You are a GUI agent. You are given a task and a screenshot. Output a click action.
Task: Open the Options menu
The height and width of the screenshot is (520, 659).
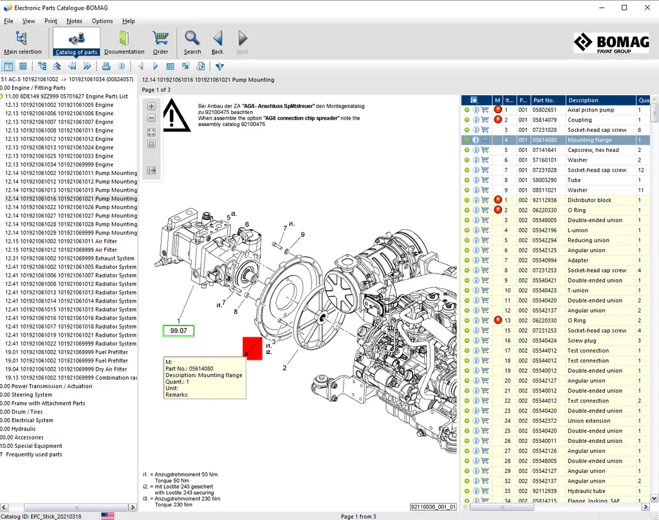[x=102, y=21]
